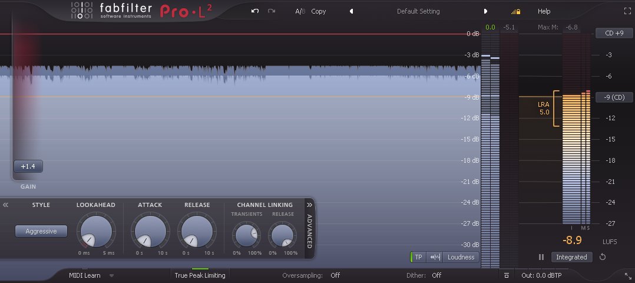635x283 pixels.
Task: Select the scrolling waveform display mode icon
Action: click(435, 257)
